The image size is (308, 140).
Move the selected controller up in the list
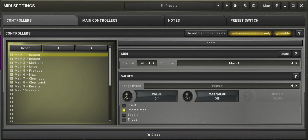[59, 48]
